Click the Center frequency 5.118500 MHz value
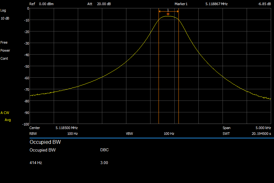The height and width of the screenshot is (183, 274). coord(67,128)
